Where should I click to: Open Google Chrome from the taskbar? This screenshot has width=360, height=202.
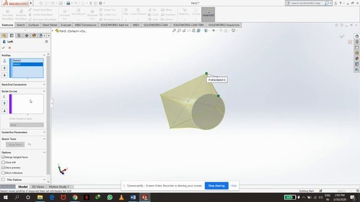pyautogui.click(x=75, y=197)
